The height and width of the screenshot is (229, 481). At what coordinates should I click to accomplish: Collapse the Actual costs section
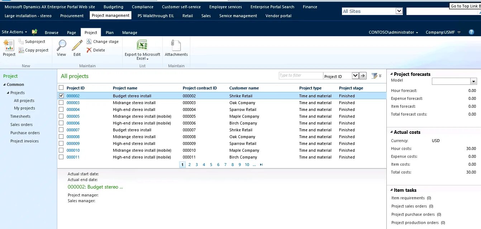tap(391, 132)
